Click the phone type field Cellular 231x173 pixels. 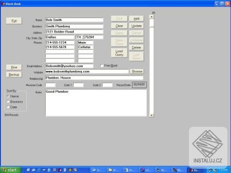[x=85, y=47]
